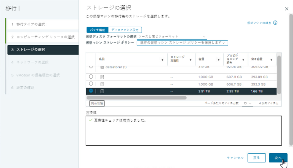Expand the 仮想マシン ストレージ ポリシー dropdown

click(x=182, y=43)
